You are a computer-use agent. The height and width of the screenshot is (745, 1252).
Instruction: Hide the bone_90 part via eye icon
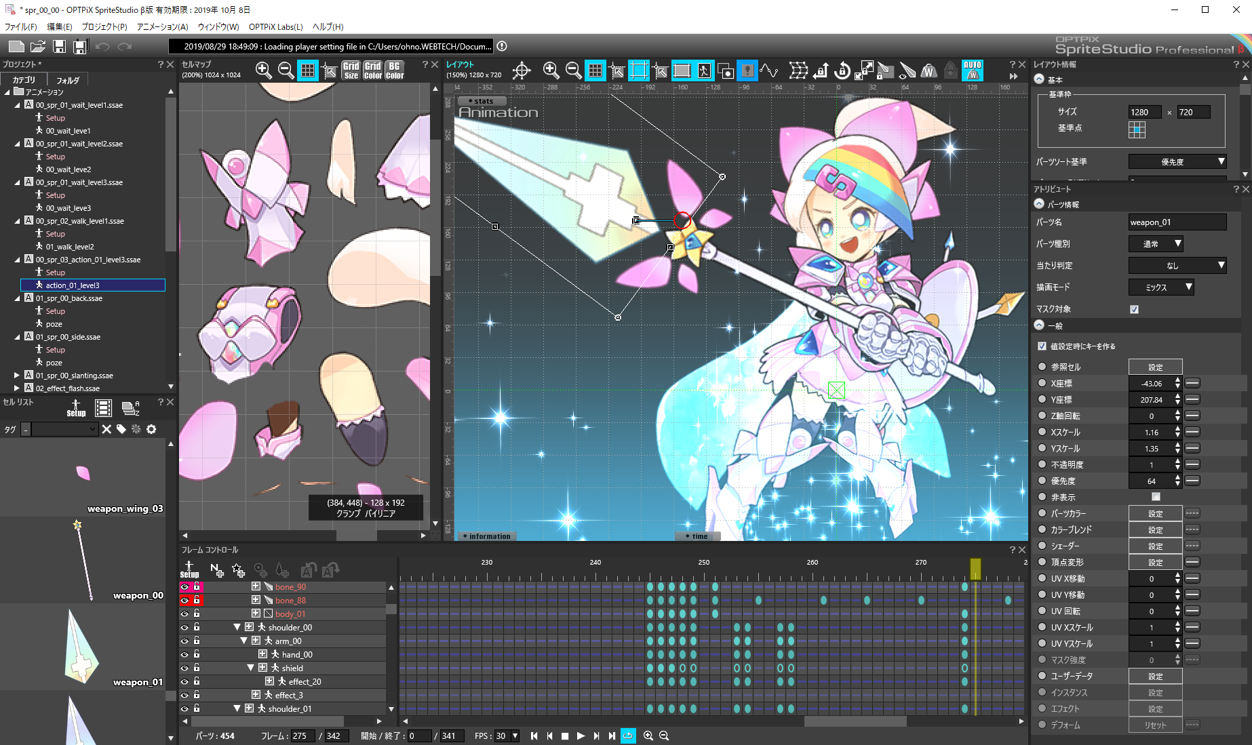tap(184, 587)
